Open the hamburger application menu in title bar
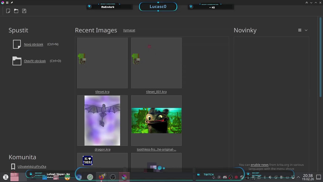Image resolution: width=323 pixels, height=182 pixels. [x=7, y=3]
